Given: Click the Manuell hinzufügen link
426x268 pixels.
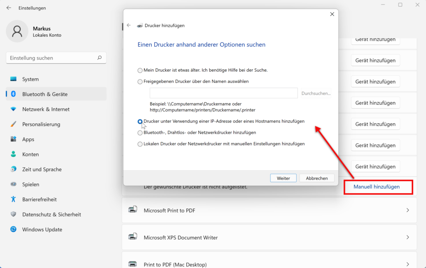Looking at the screenshot, I should [x=378, y=187].
